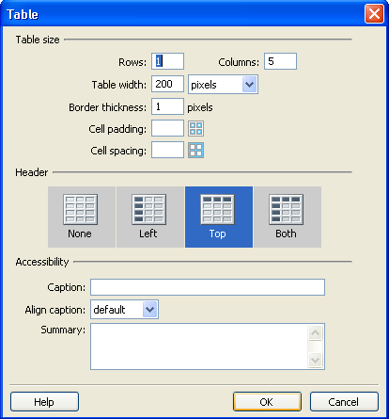
Task: Click the Table width field
Action: (167, 84)
